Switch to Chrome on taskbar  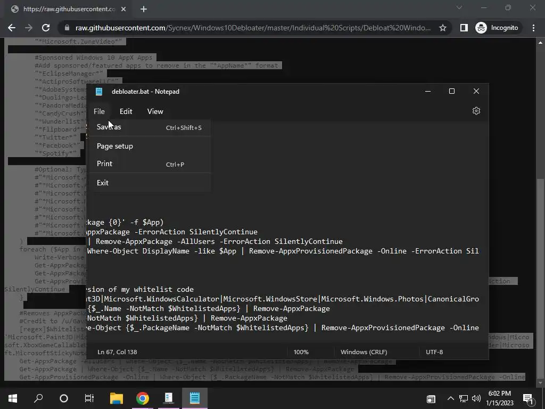point(143,398)
